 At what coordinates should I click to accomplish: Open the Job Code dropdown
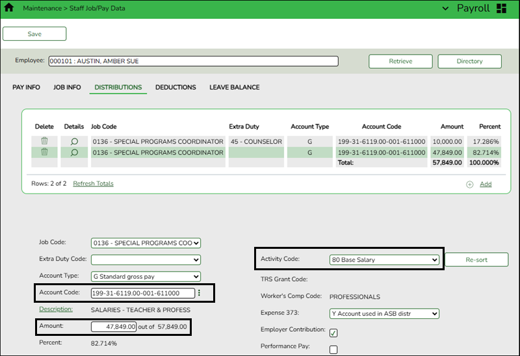[146, 243]
